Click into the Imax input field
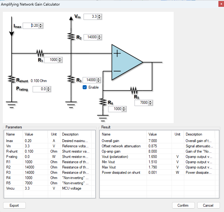This screenshot has width=224, height=212. (x=31, y=26)
